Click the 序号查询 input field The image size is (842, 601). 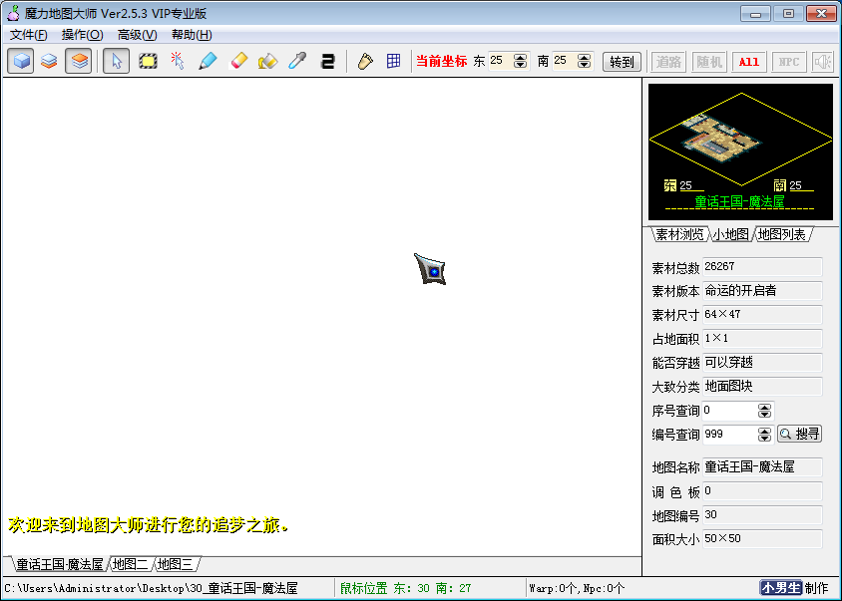click(728, 411)
